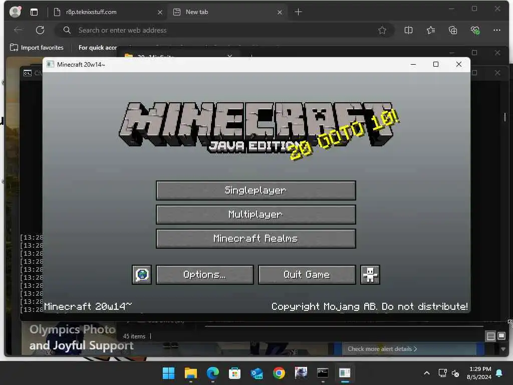Image resolution: width=513 pixels, height=385 pixels.
Task: Open Edge favorites list icon
Action: (x=430, y=31)
